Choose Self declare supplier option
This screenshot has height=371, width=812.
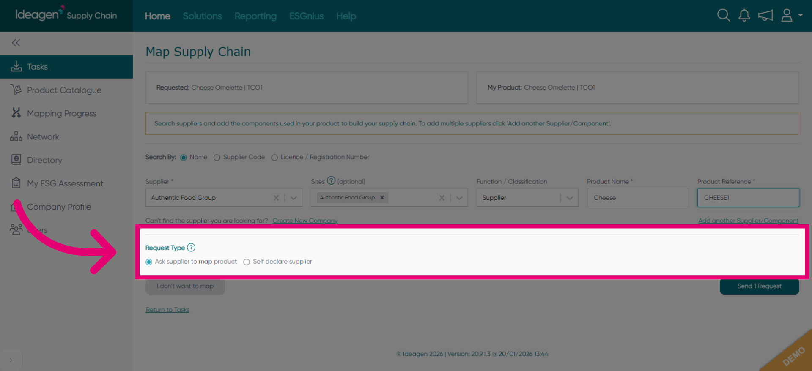(247, 262)
